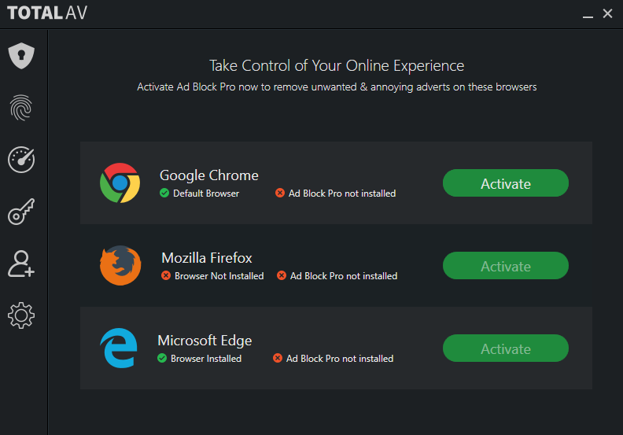The height and width of the screenshot is (435, 623).
Task: Click Firefox's Ad Block Pro not installed label
Action: tap(344, 276)
